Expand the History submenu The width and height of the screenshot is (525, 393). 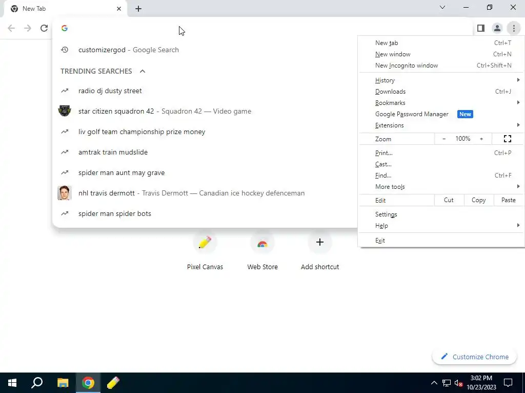point(441,80)
